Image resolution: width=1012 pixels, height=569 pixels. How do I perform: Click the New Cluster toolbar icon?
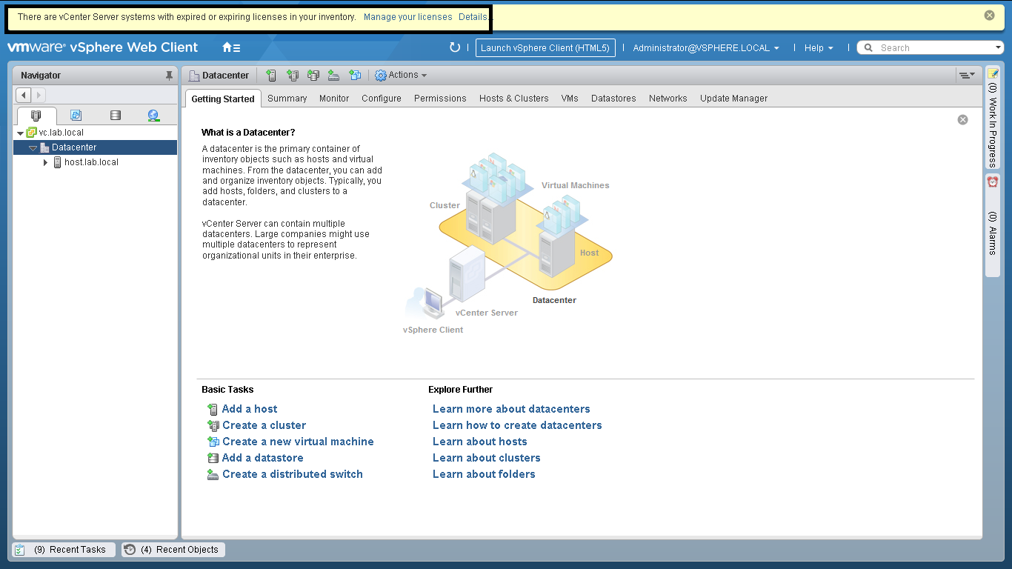(293, 76)
